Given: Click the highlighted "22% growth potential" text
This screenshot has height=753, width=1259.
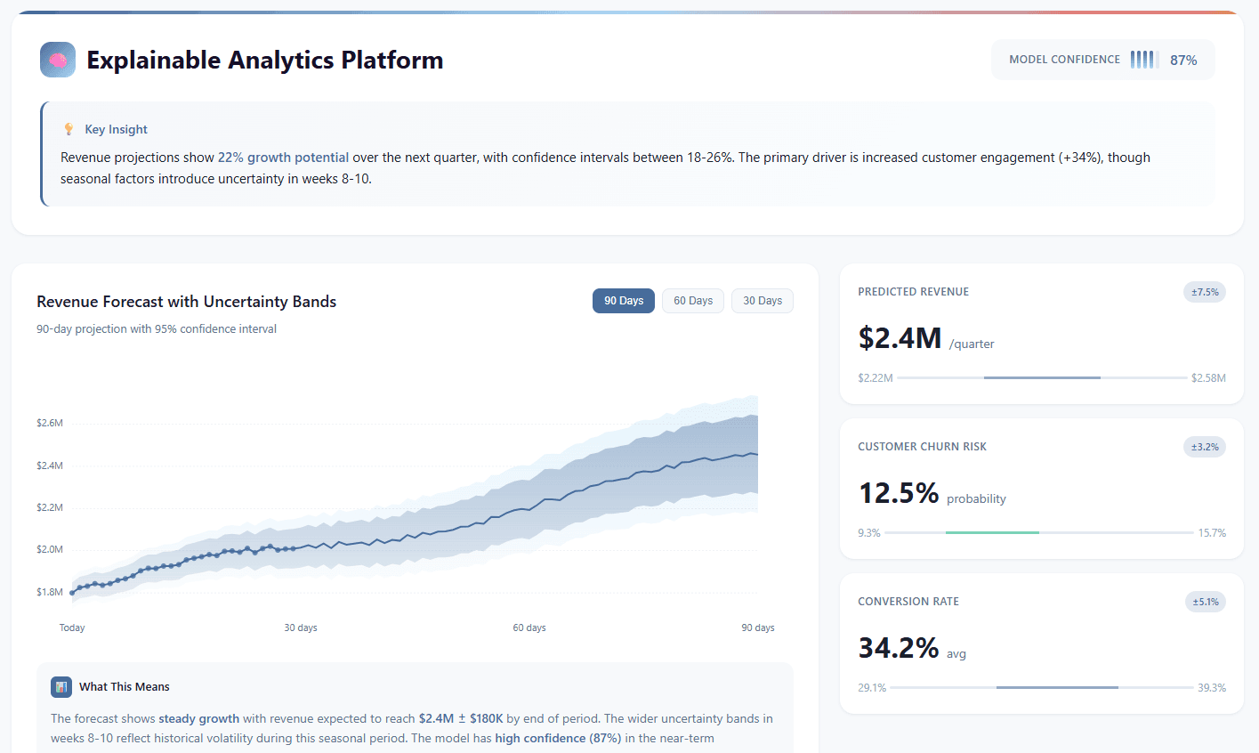Looking at the screenshot, I should click(283, 157).
